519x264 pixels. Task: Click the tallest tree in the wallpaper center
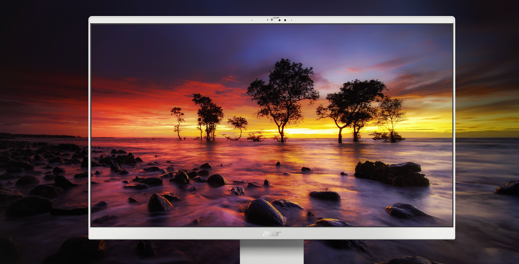(x=283, y=87)
